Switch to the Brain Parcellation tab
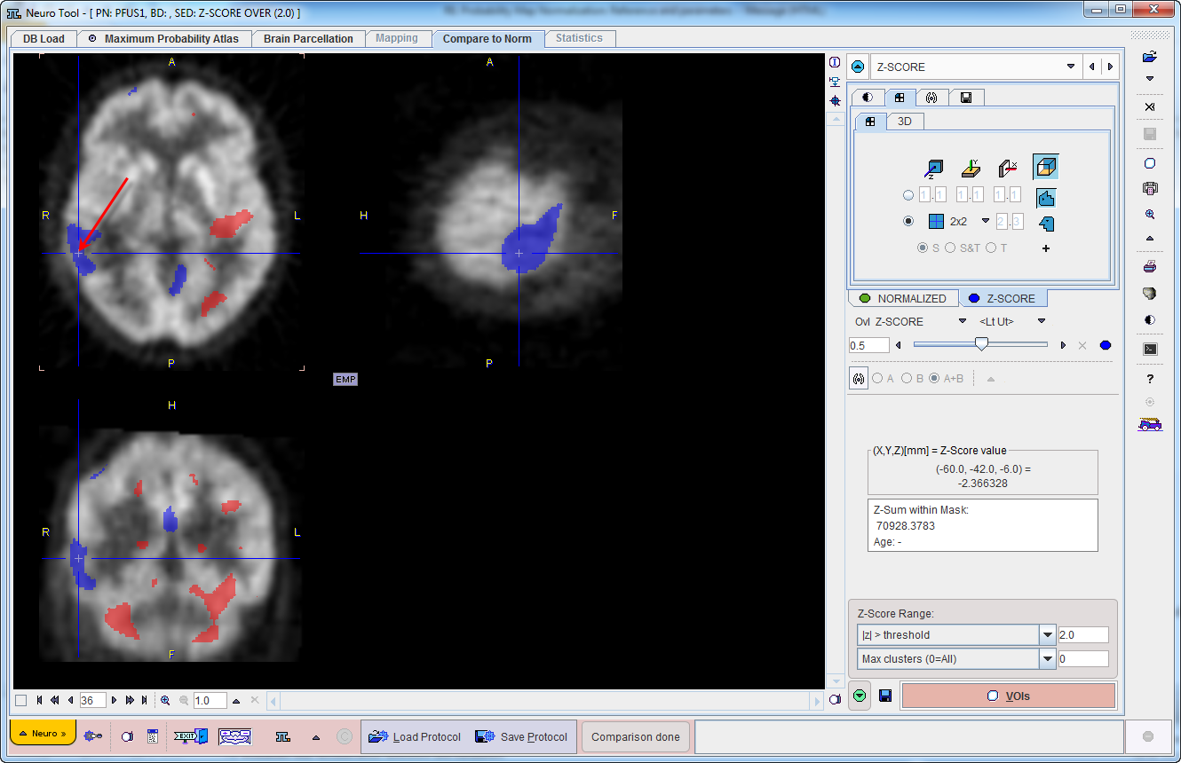This screenshot has width=1181, height=763. (x=308, y=39)
